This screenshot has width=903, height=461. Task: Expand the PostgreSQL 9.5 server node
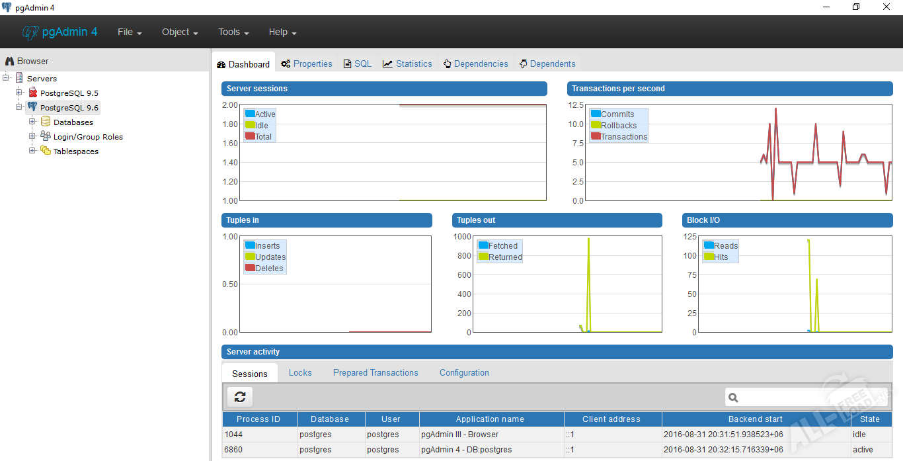[x=19, y=93]
